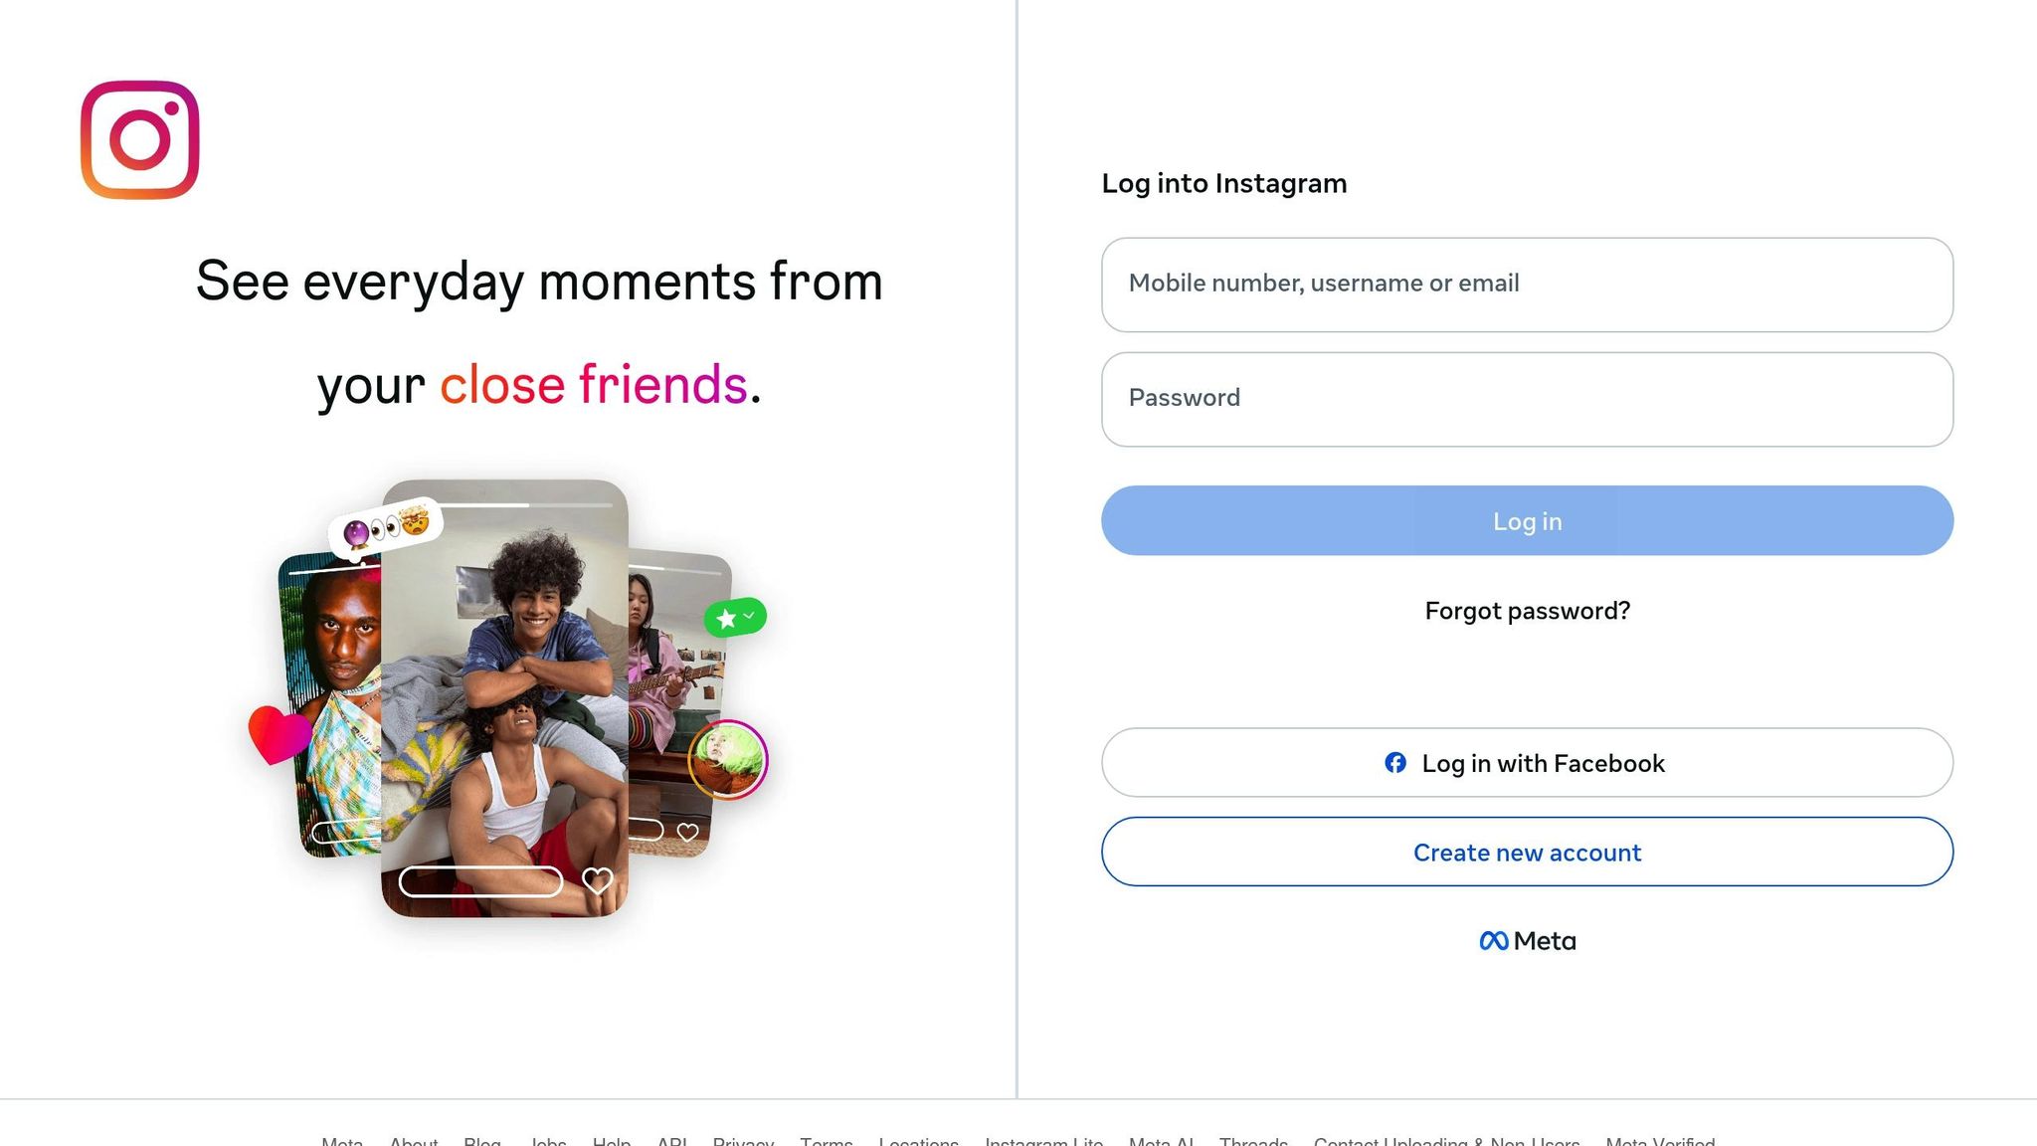Click the Meta infinity logo
The width and height of the screenshot is (2037, 1146).
[x=1493, y=941]
